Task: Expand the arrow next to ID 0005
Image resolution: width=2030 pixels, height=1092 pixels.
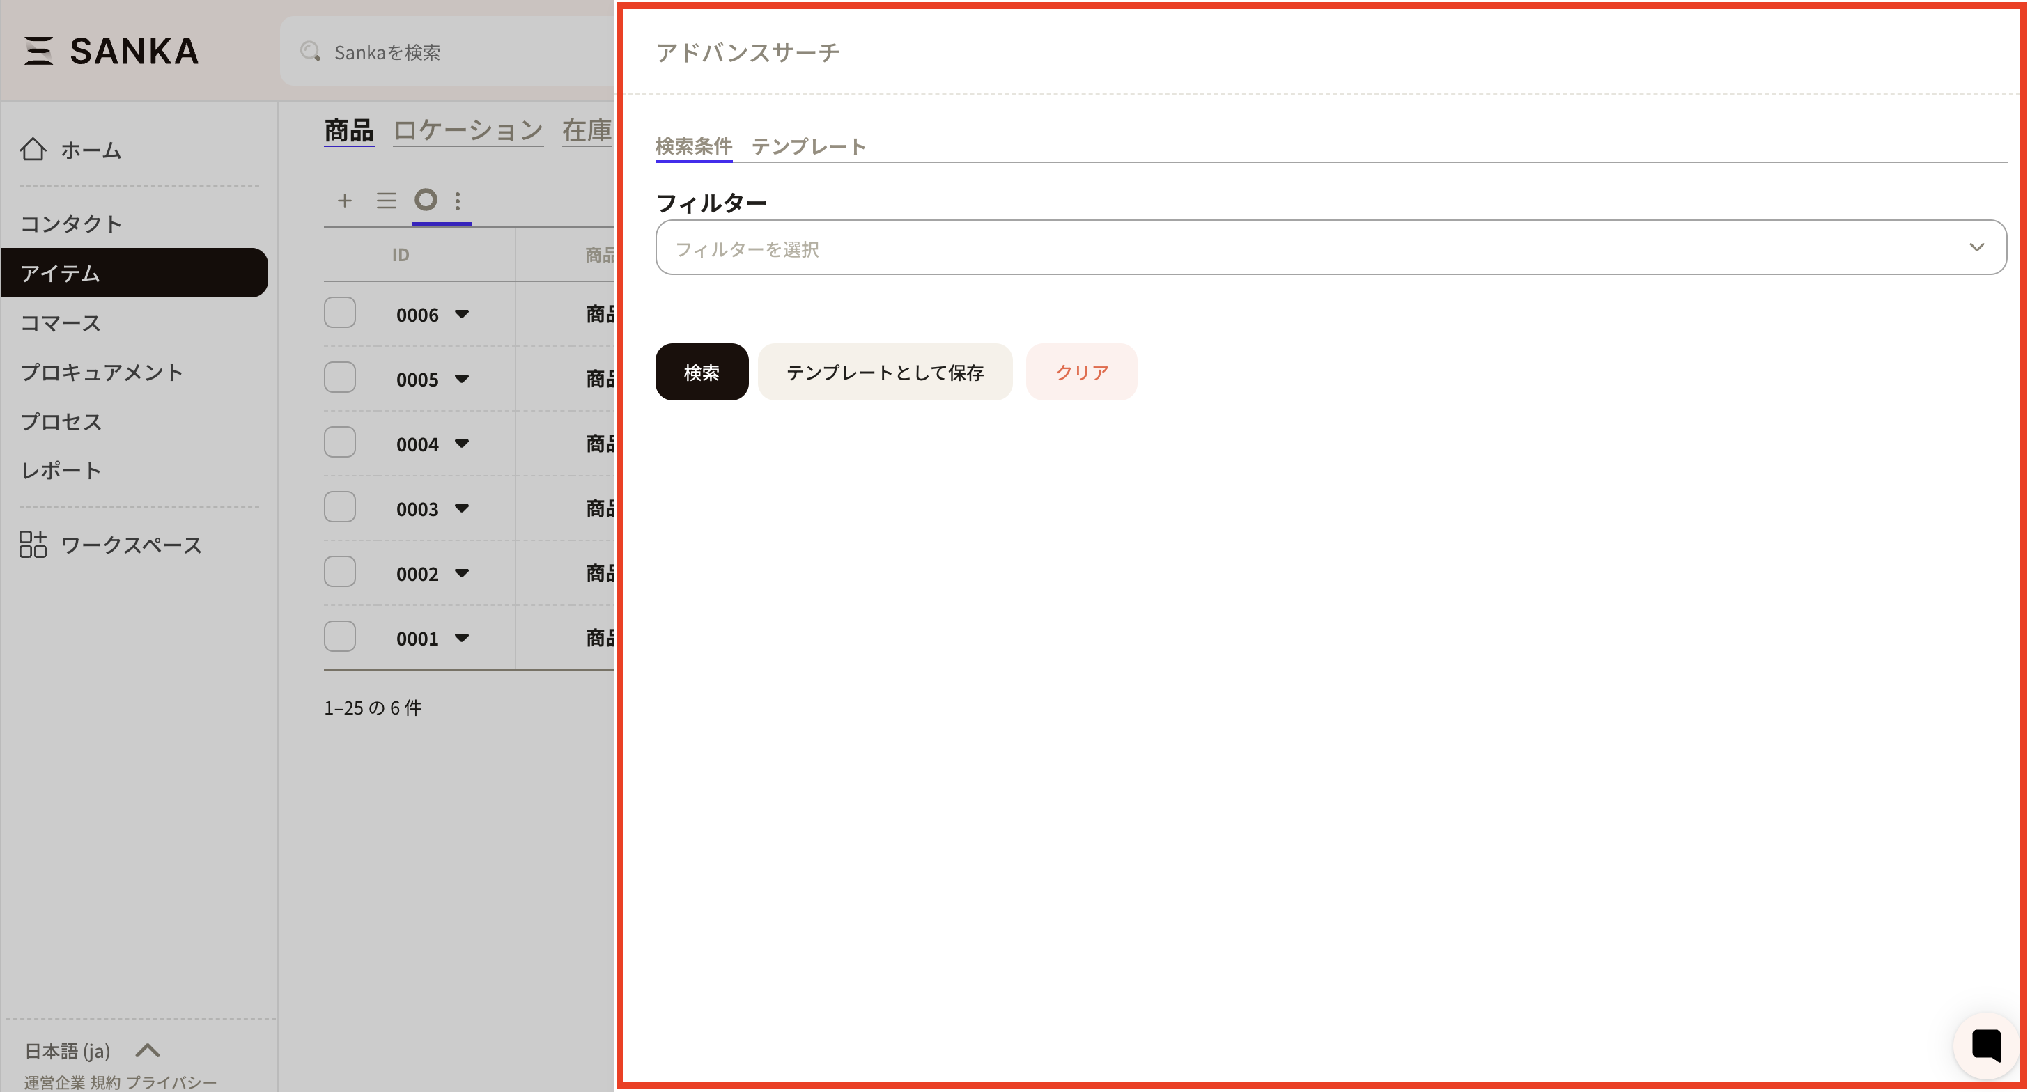Action: pos(462,379)
